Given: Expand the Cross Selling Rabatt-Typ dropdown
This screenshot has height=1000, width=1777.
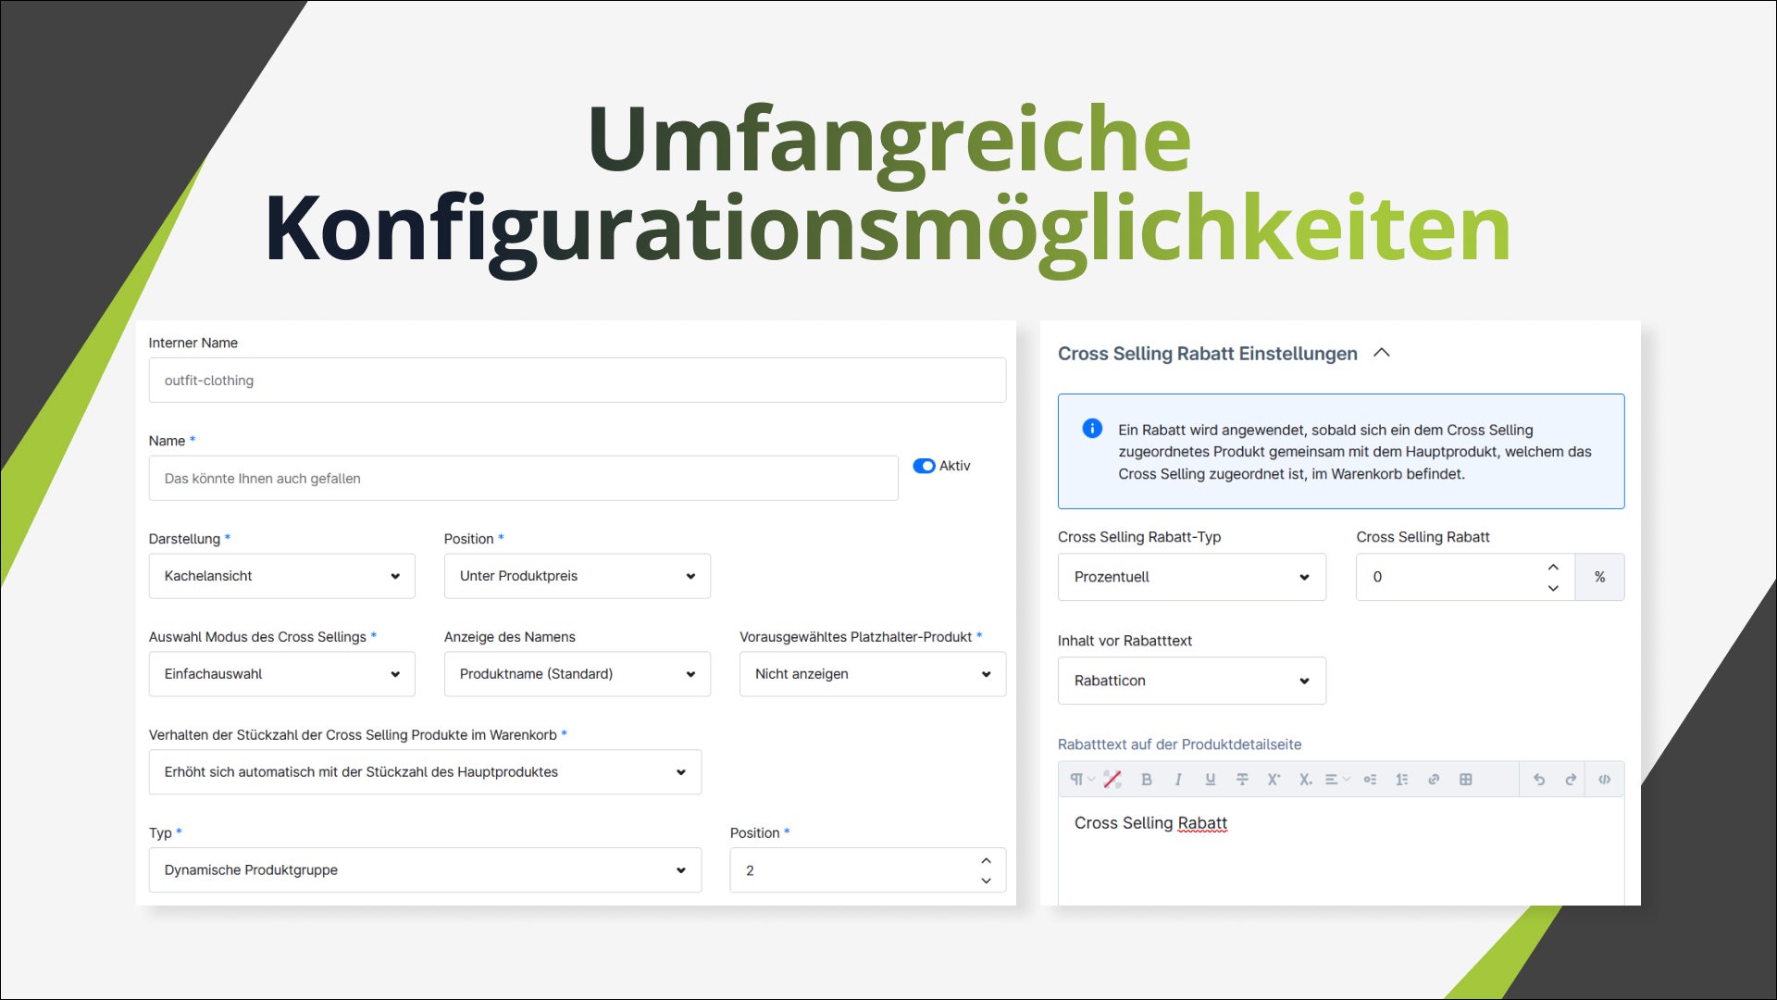Looking at the screenshot, I should (1191, 577).
